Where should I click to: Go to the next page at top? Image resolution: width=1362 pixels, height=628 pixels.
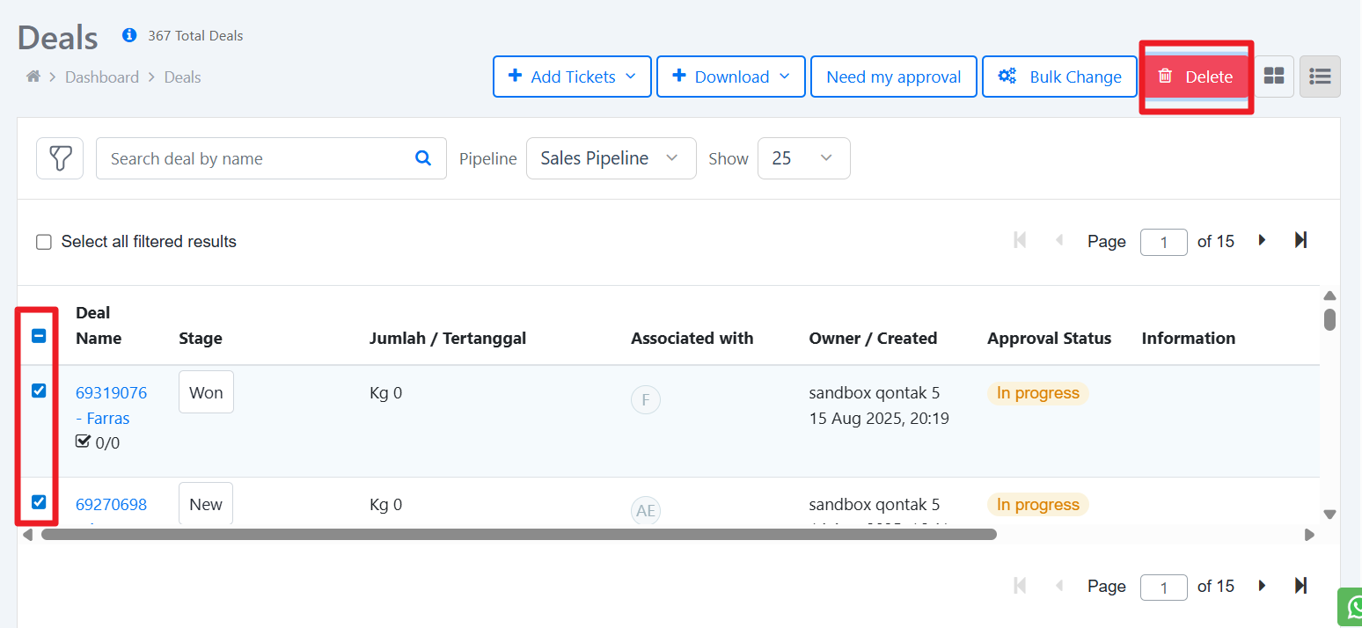1263,240
